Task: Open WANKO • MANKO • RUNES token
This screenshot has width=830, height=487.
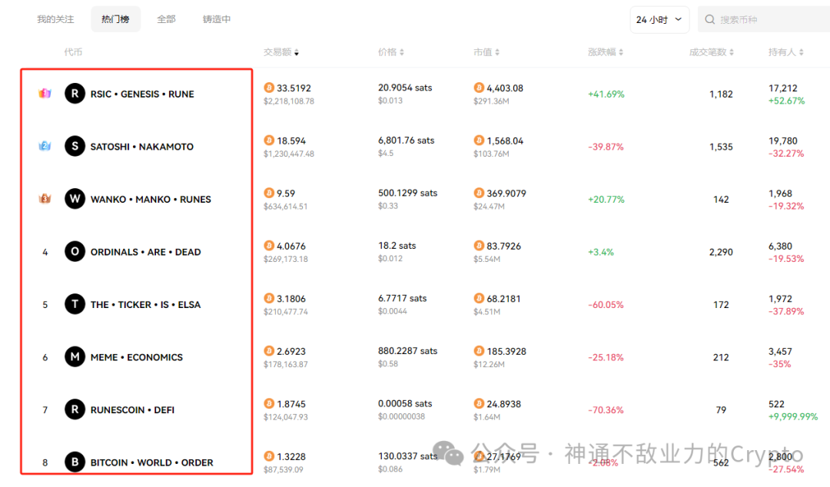Action: (151, 200)
